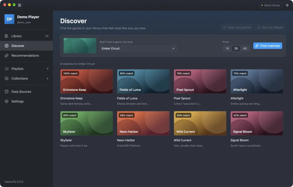Open the Neon Harbor card image
Screen dimensions: 293x187
[143, 123]
